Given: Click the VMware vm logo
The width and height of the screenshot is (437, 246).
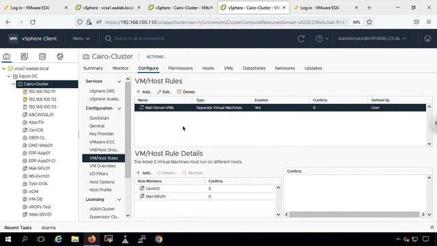Looking at the screenshot, I should (x=13, y=38).
